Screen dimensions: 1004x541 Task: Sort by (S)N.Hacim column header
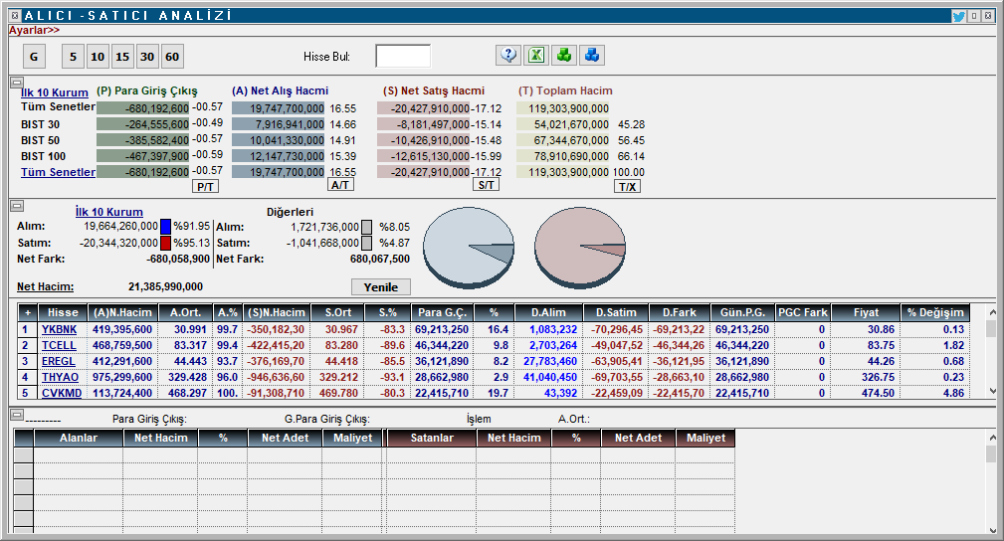click(x=277, y=312)
